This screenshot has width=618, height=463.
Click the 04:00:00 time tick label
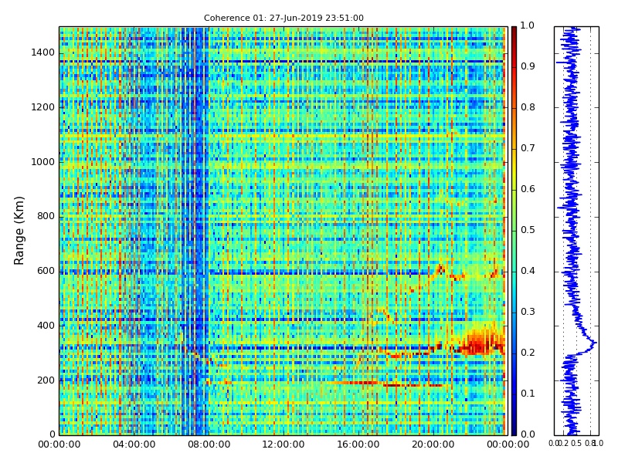click(x=134, y=445)
